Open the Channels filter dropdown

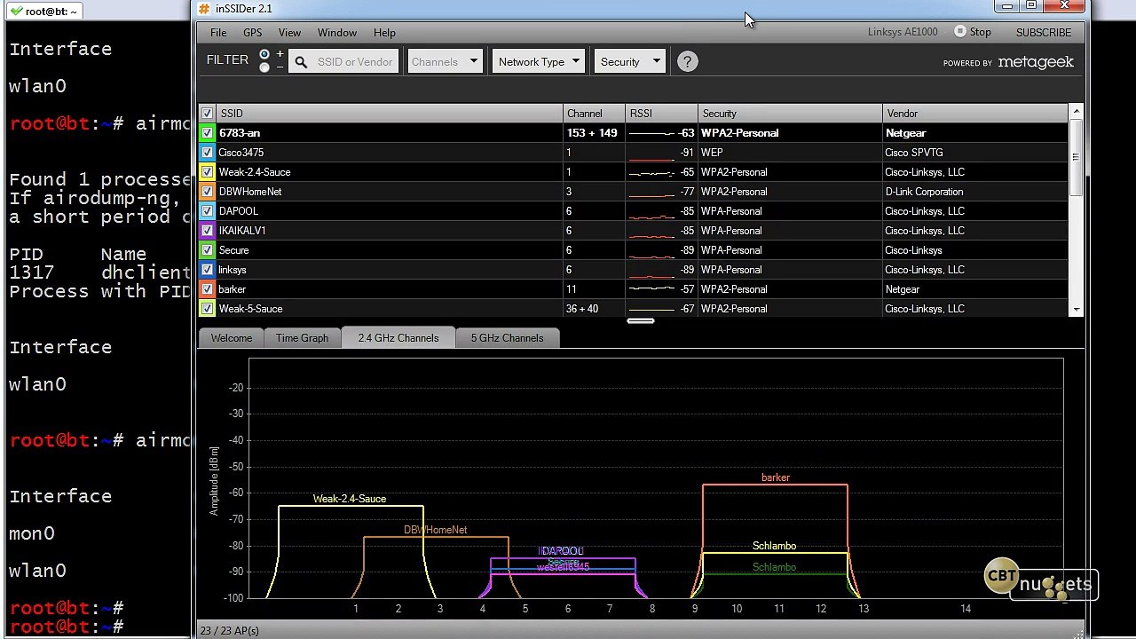445,61
